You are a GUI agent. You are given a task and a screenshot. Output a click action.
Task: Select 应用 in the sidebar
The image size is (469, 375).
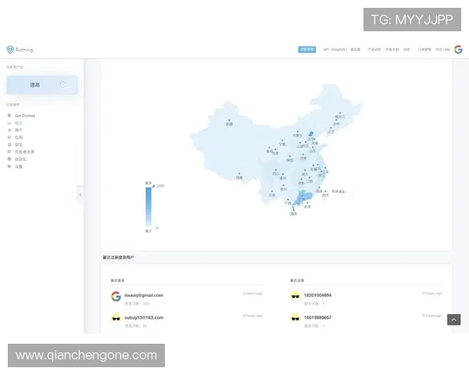tap(19, 137)
